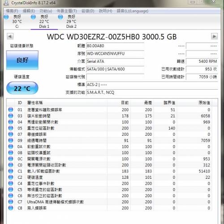Open the 磁碟(D) menu
This screenshot has height=224, width=224.
click(x=88, y=11)
